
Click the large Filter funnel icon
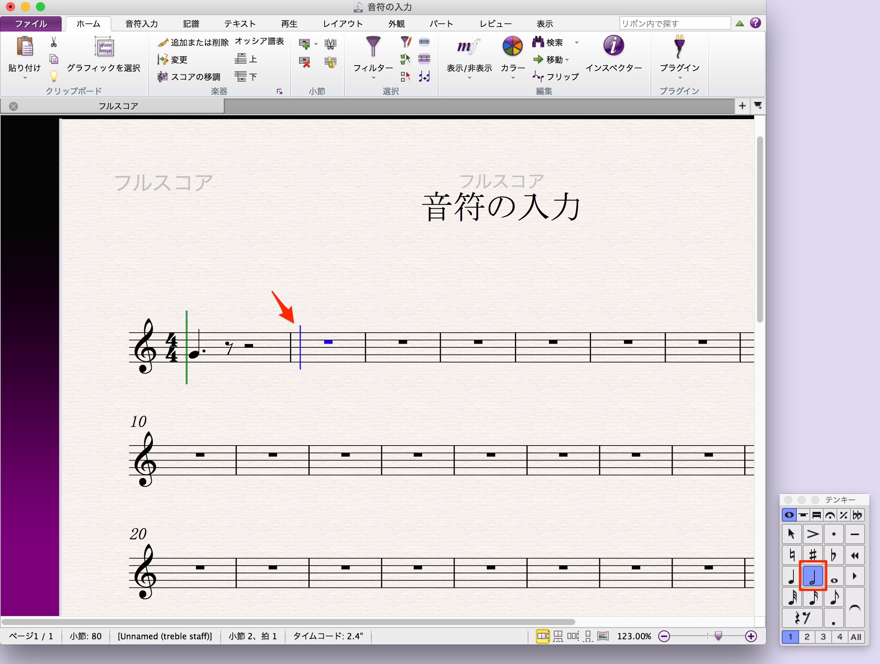click(x=373, y=46)
